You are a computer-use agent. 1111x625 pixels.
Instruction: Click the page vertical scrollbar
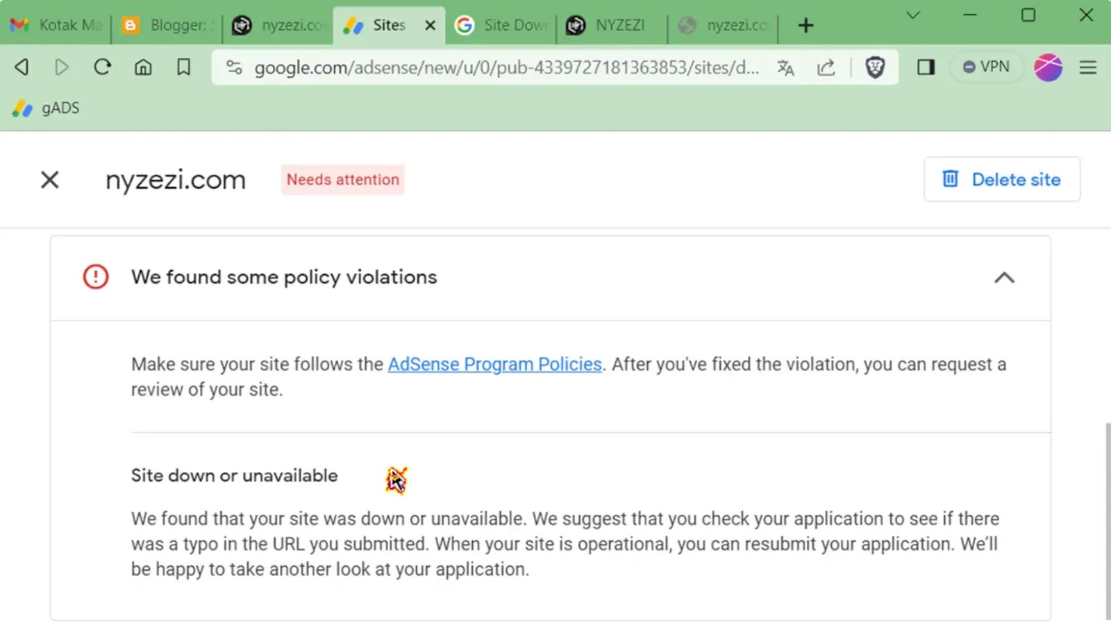point(1107,520)
